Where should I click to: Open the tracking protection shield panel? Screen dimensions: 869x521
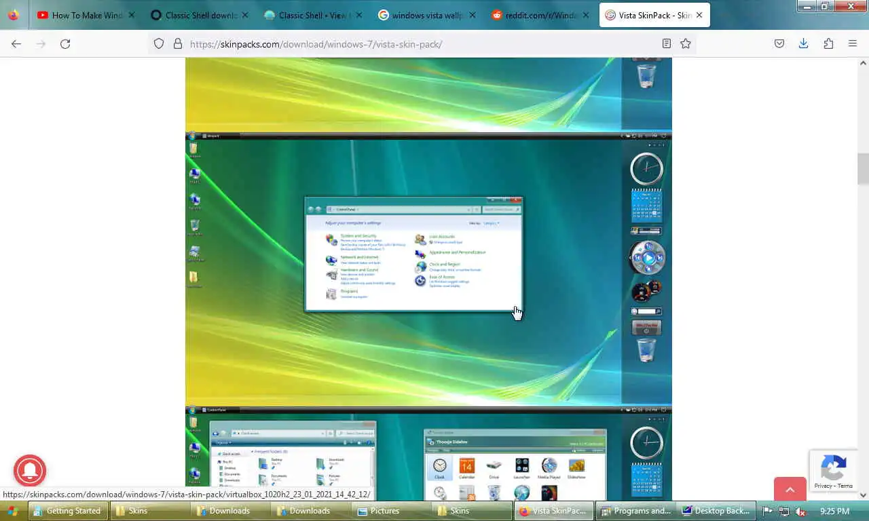158,43
